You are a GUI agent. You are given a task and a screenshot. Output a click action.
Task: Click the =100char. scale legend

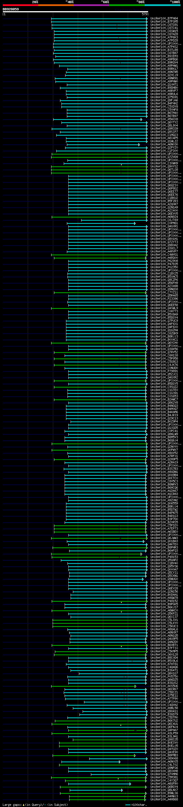pyautogui.click(x=136, y=804)
